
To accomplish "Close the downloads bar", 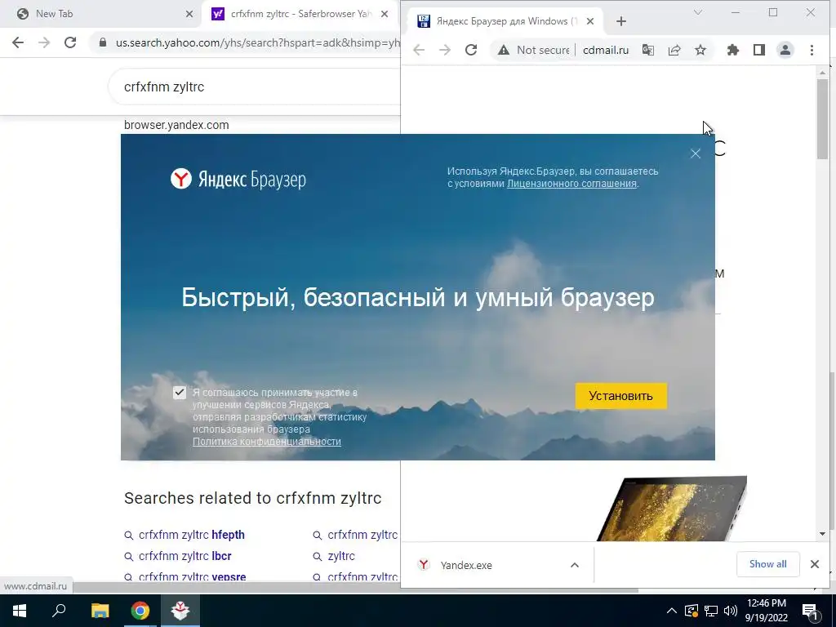I will (x=815, y=564).
